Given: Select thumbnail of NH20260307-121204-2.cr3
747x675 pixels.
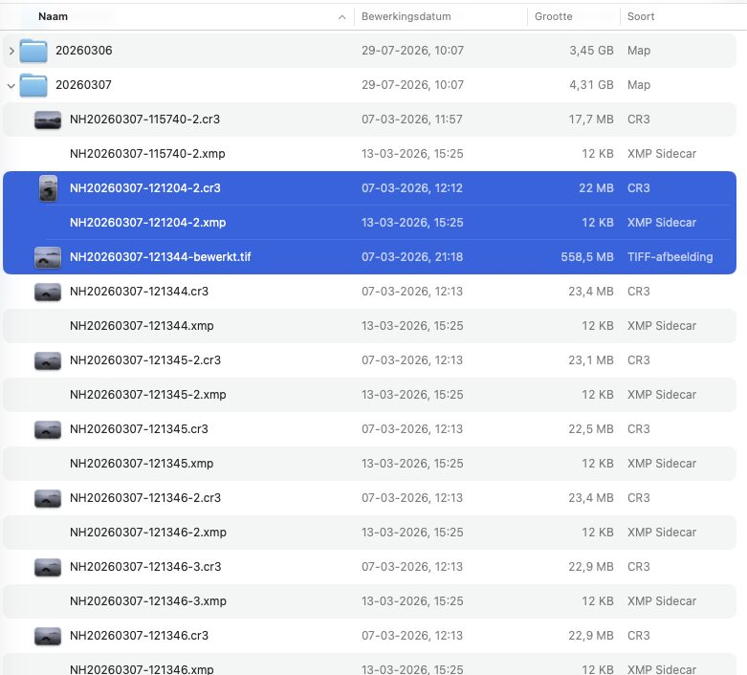Looking at the screenshot, I should 48,188.
